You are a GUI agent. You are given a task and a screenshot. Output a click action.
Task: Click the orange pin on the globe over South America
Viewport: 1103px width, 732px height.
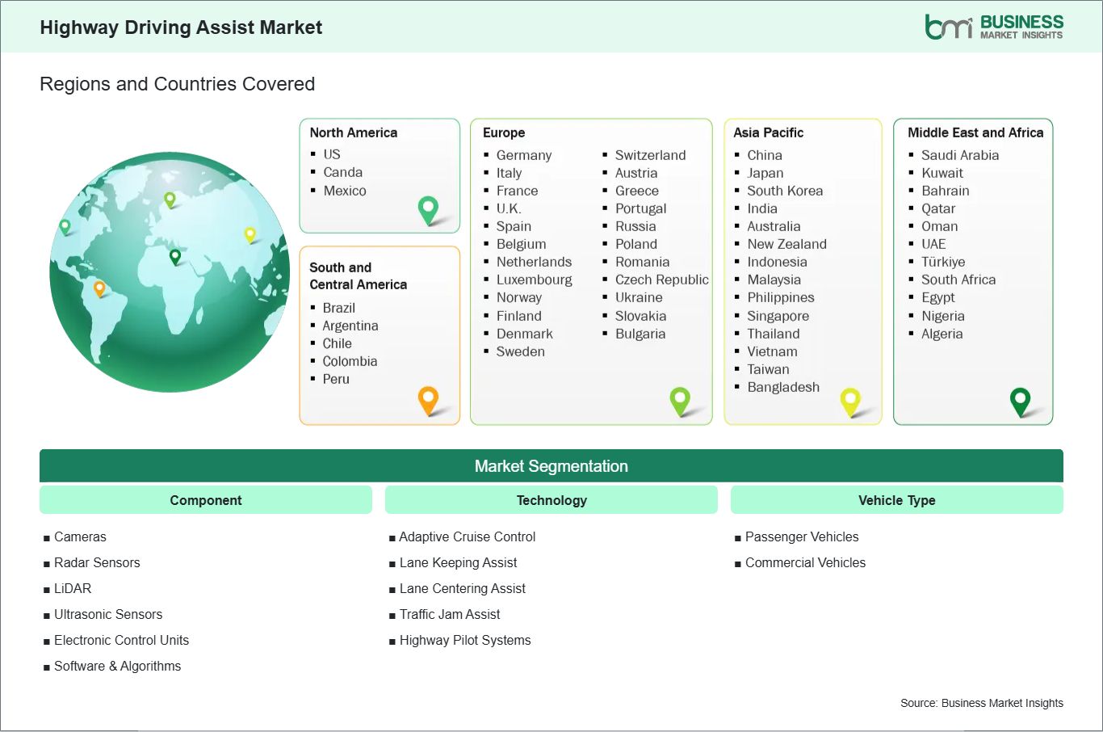pos(99,288)
